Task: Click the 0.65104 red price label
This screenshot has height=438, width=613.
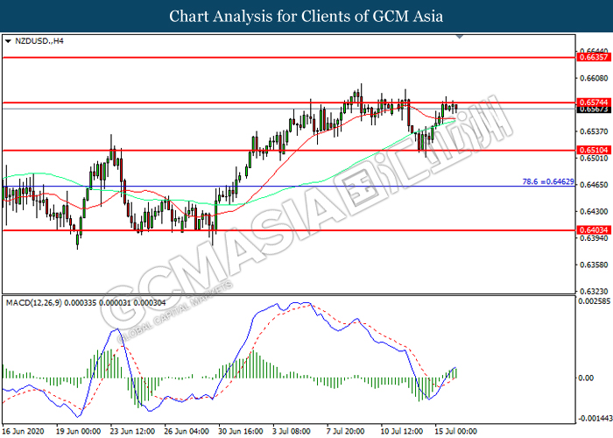Action: click(x=594, y=150)
